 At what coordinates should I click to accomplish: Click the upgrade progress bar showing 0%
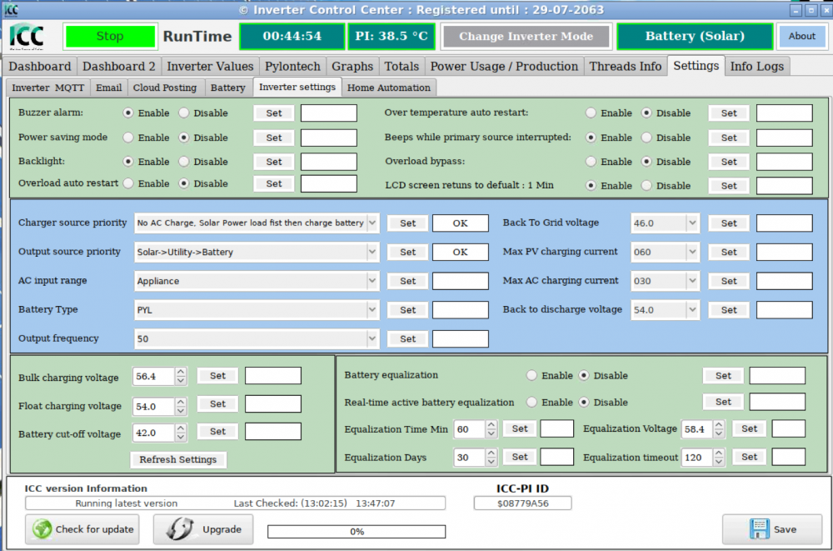[357, 531]
